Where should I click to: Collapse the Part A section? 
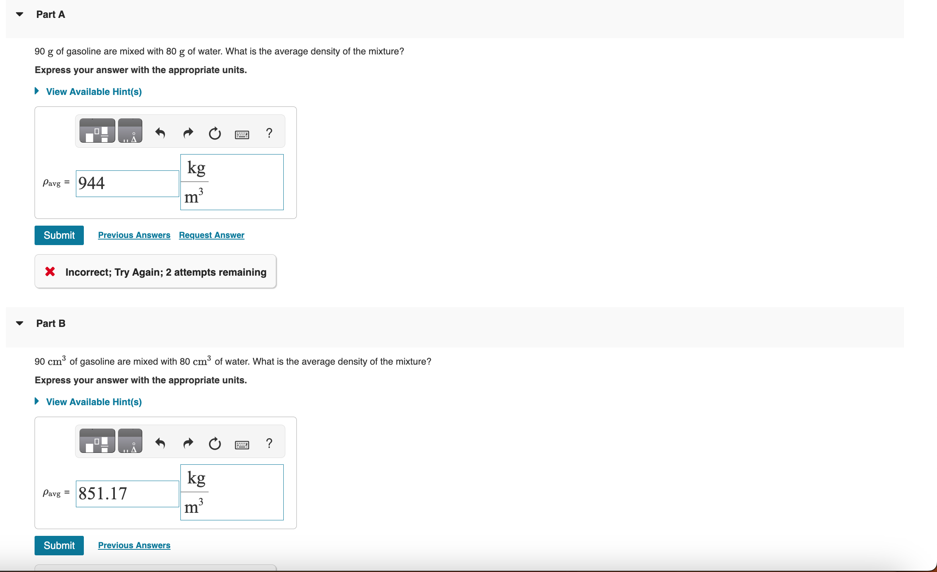[x=19, y=14]
